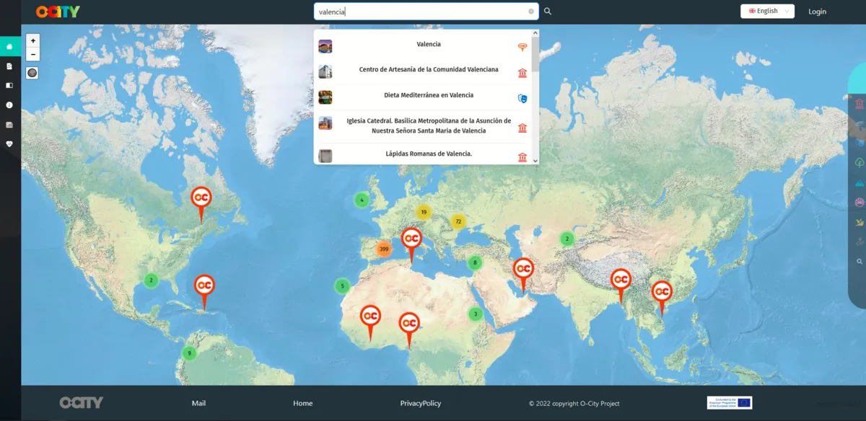The image size is (866, 421).
Task: Clear the search field with X icon
Action: (x=531, y=12)
